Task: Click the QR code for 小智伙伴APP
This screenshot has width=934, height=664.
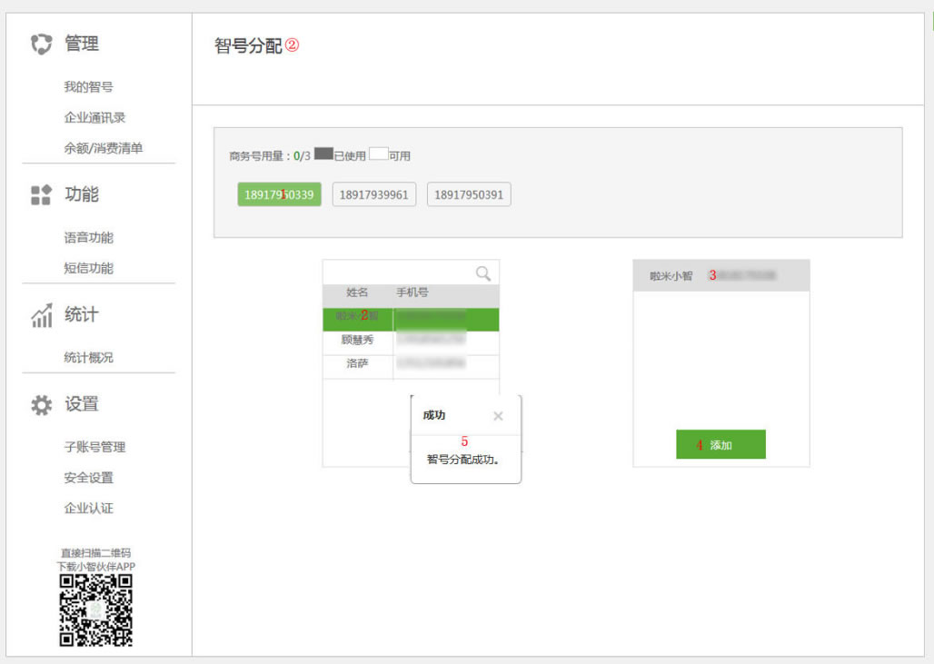Action: tap(96, 609)
